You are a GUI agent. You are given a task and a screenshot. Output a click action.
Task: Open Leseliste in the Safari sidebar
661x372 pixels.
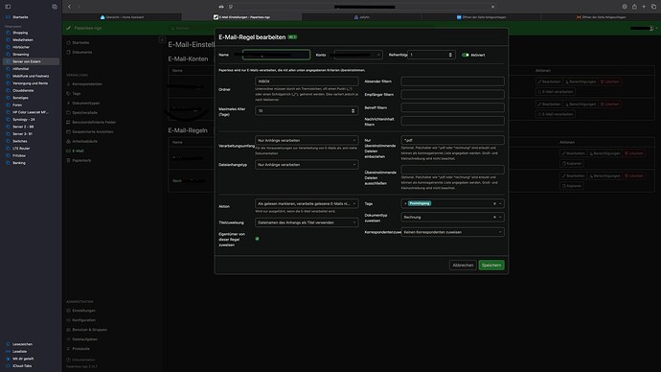[x=19, y=351]
